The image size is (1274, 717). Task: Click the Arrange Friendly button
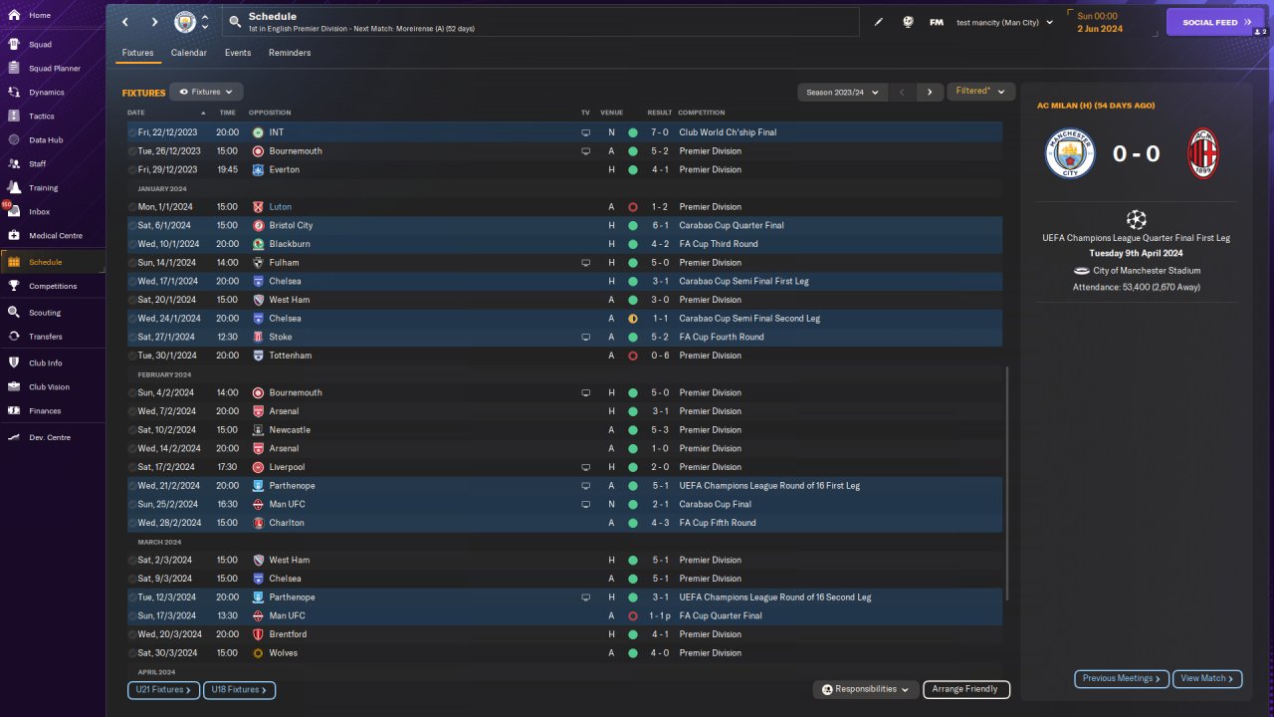(966, 689)
